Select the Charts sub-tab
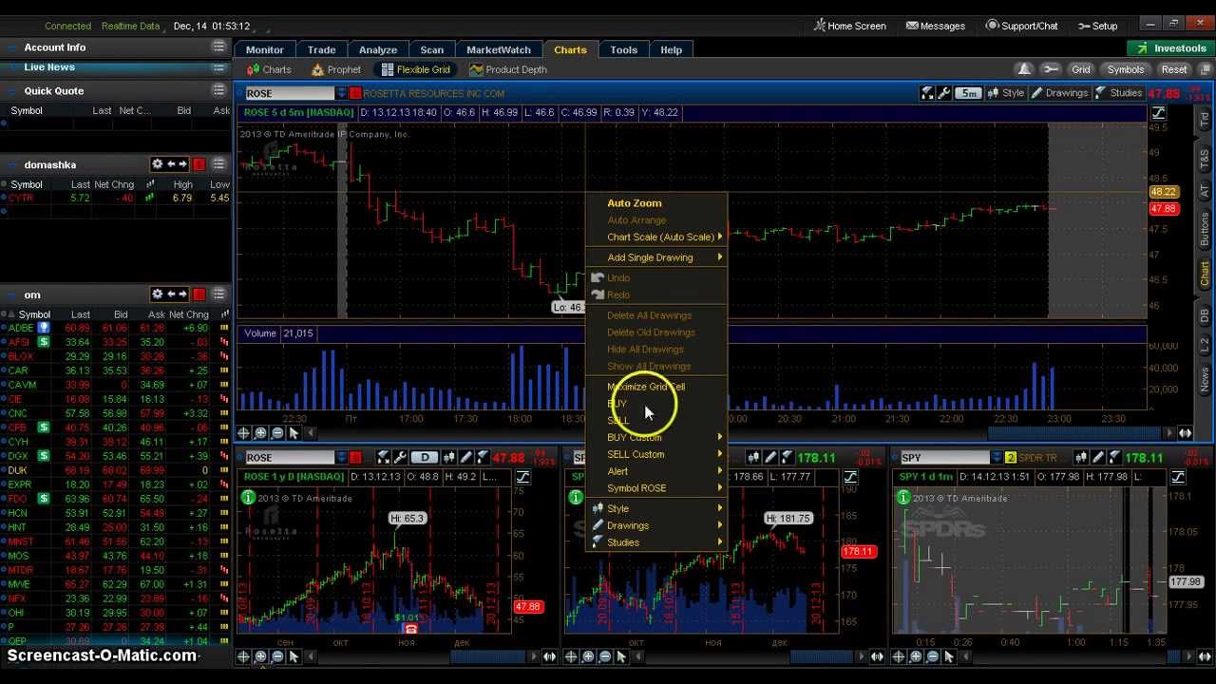The width and height of the screenshot is (1216, 684). (x=269, y=69)
